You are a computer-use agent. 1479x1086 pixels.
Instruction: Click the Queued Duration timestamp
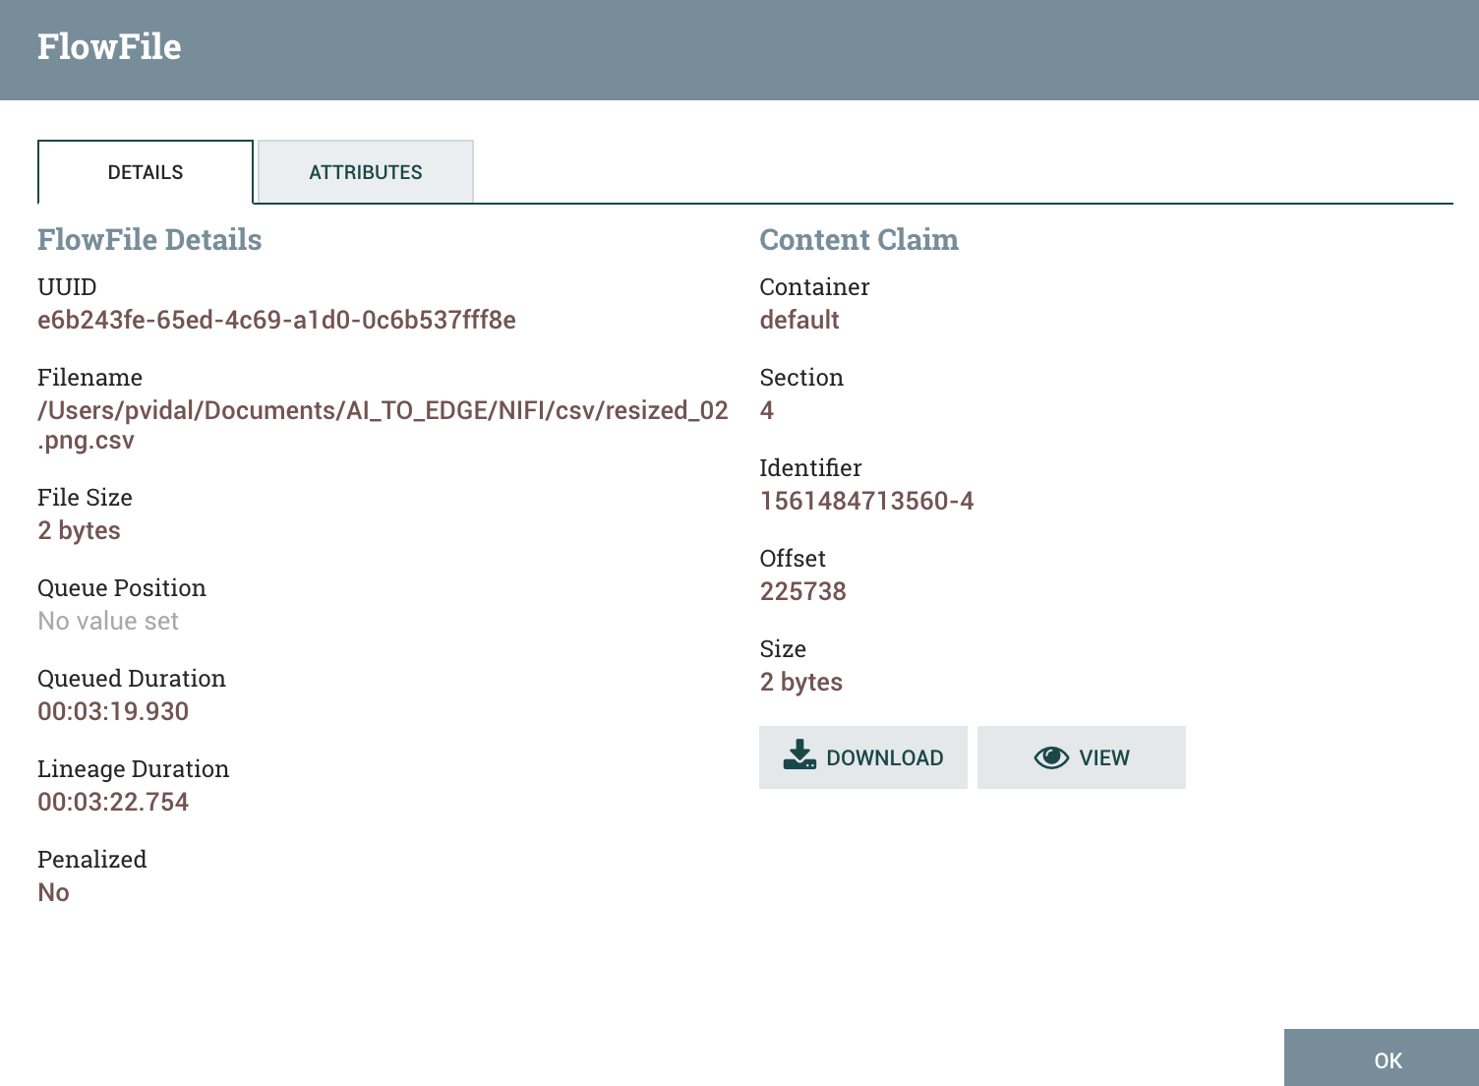tap(112, 710)
